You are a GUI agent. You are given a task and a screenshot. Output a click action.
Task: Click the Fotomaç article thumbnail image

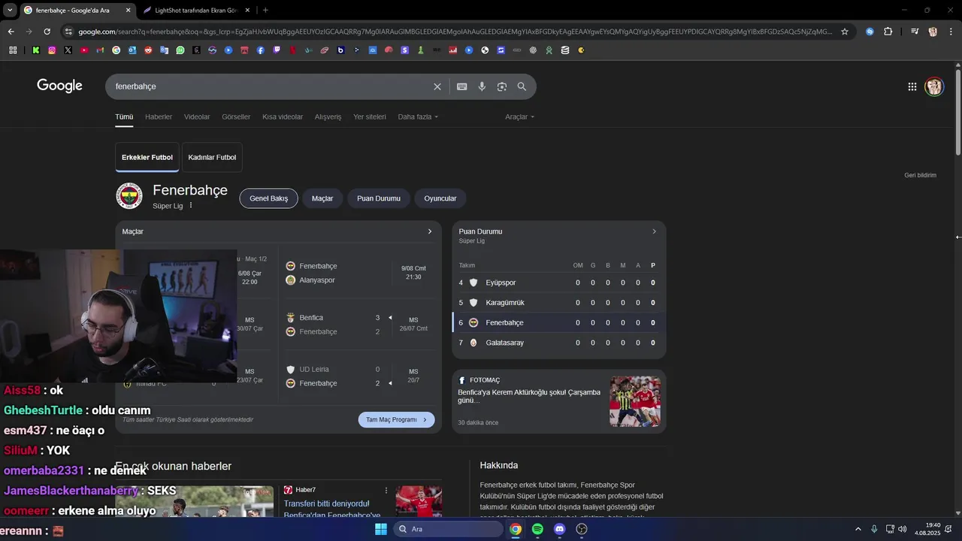(635, 401)
